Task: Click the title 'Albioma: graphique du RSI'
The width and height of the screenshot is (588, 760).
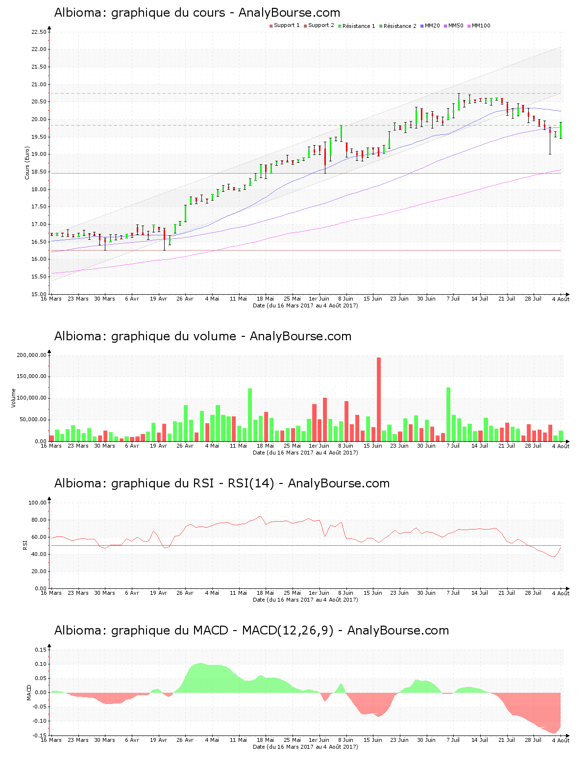Action: click(x=134, y=483)
